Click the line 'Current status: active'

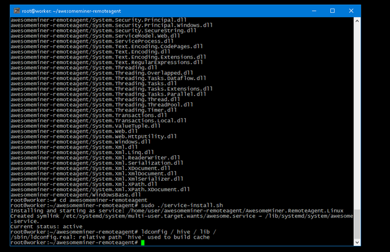46,226
